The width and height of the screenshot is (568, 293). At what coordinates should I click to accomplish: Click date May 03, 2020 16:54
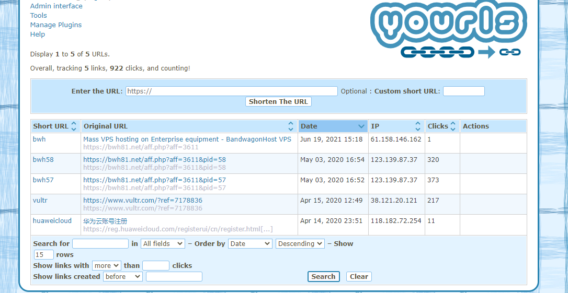click(332, 159)
